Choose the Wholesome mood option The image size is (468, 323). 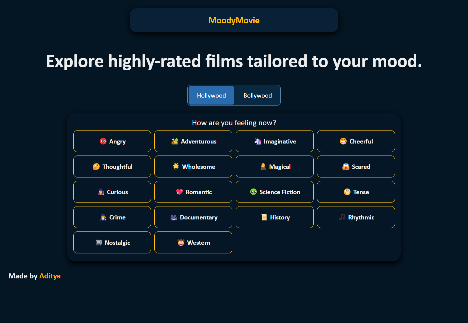pos(193,166)
